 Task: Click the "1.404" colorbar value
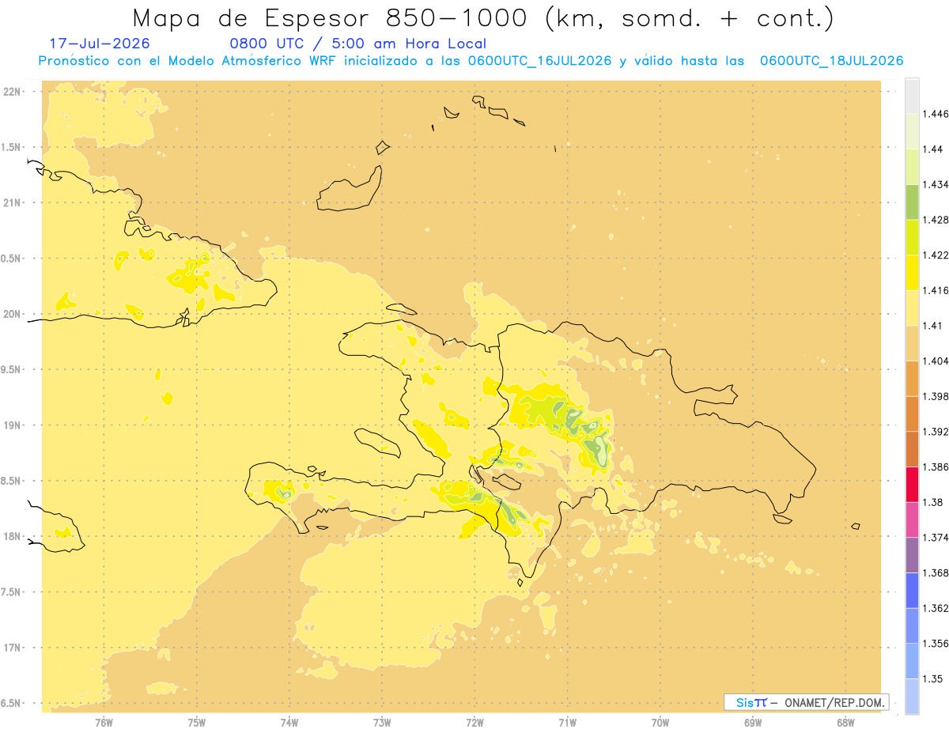tap(936, 361)
